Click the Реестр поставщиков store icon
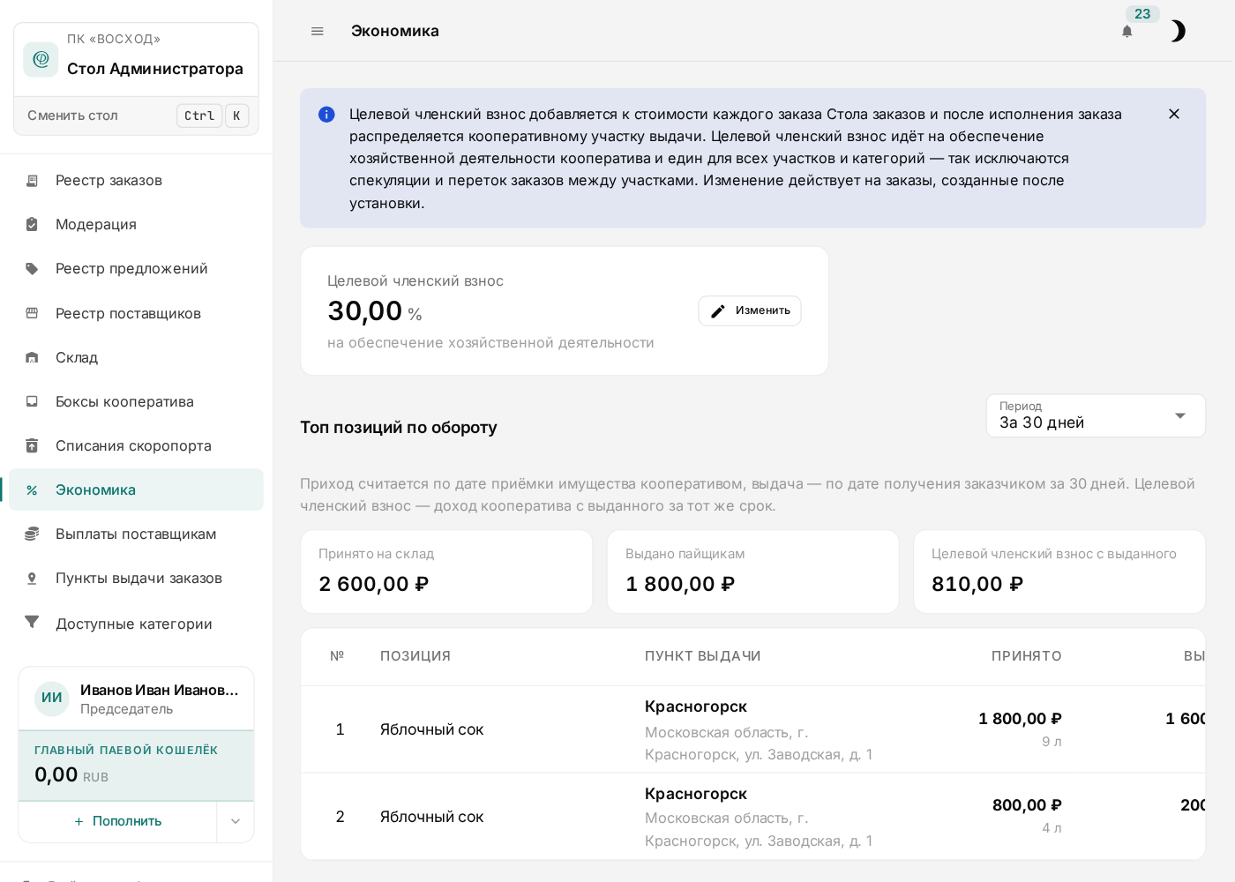This screenshot has width=1235, height=882. coord(32,313)
